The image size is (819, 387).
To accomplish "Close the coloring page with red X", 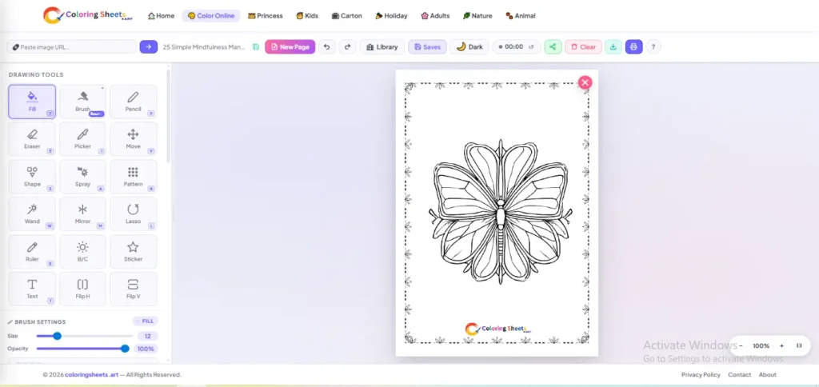I will [585, 82].
